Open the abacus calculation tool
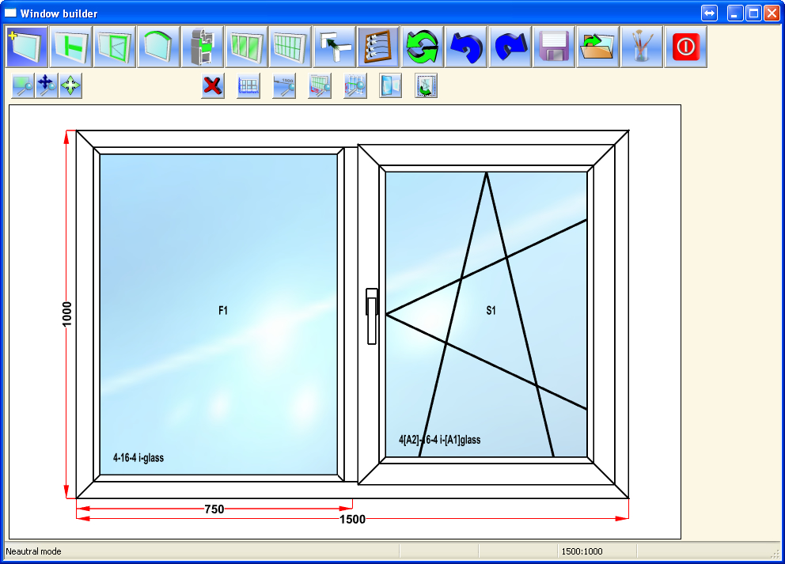Viewport: 785px width, 564px height. pyautogui.click(x=378, y=47)
